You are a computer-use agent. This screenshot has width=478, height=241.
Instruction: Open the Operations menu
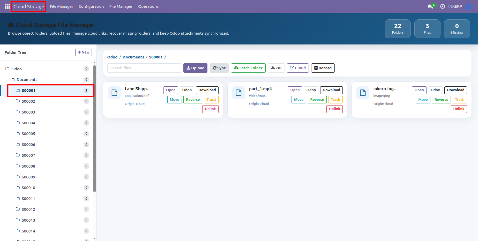pos(148,6)
